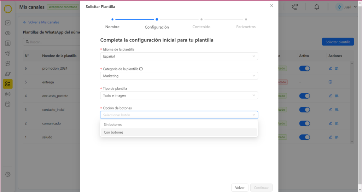This screenshot has width=362, height=192.
Task: Click edit pencil for promocion_2024 row
Action: pyautogui.click(x=330, y=68)
